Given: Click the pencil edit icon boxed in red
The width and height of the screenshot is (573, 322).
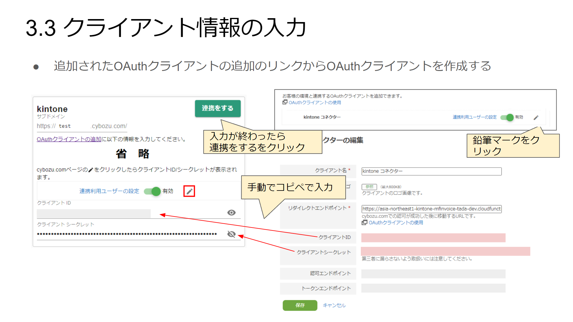Looking at the screenshot, I should 189,191.
